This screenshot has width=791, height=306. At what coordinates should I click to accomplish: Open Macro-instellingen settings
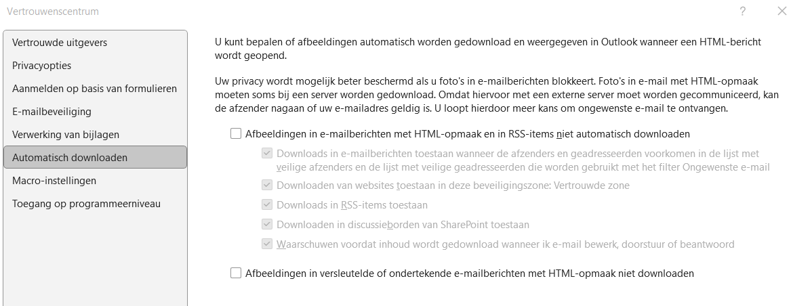(95, 181)
